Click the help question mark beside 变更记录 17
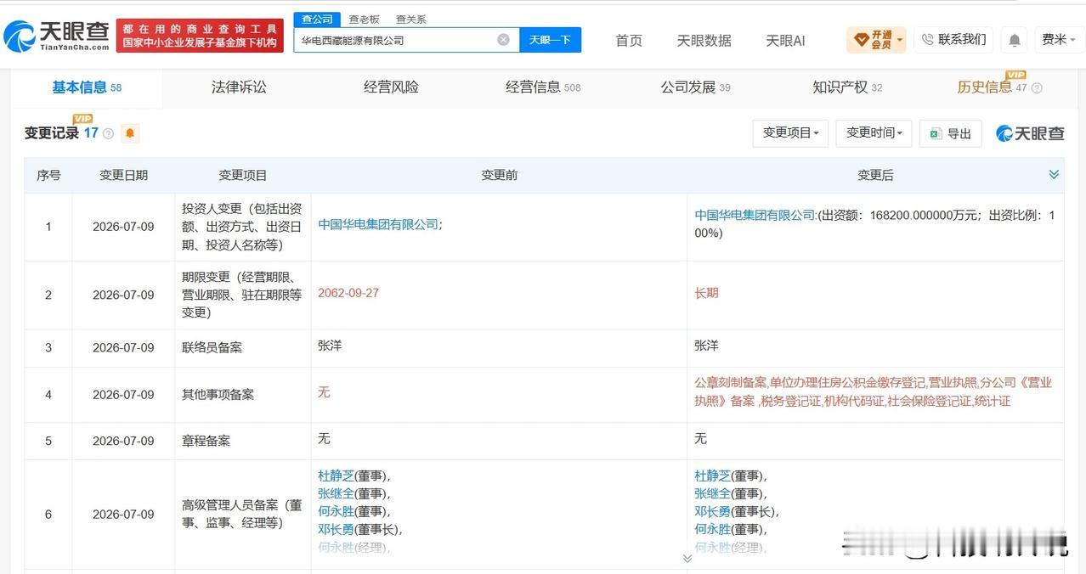This screenshot has height=574, width=1086. (x=109, y=133)
